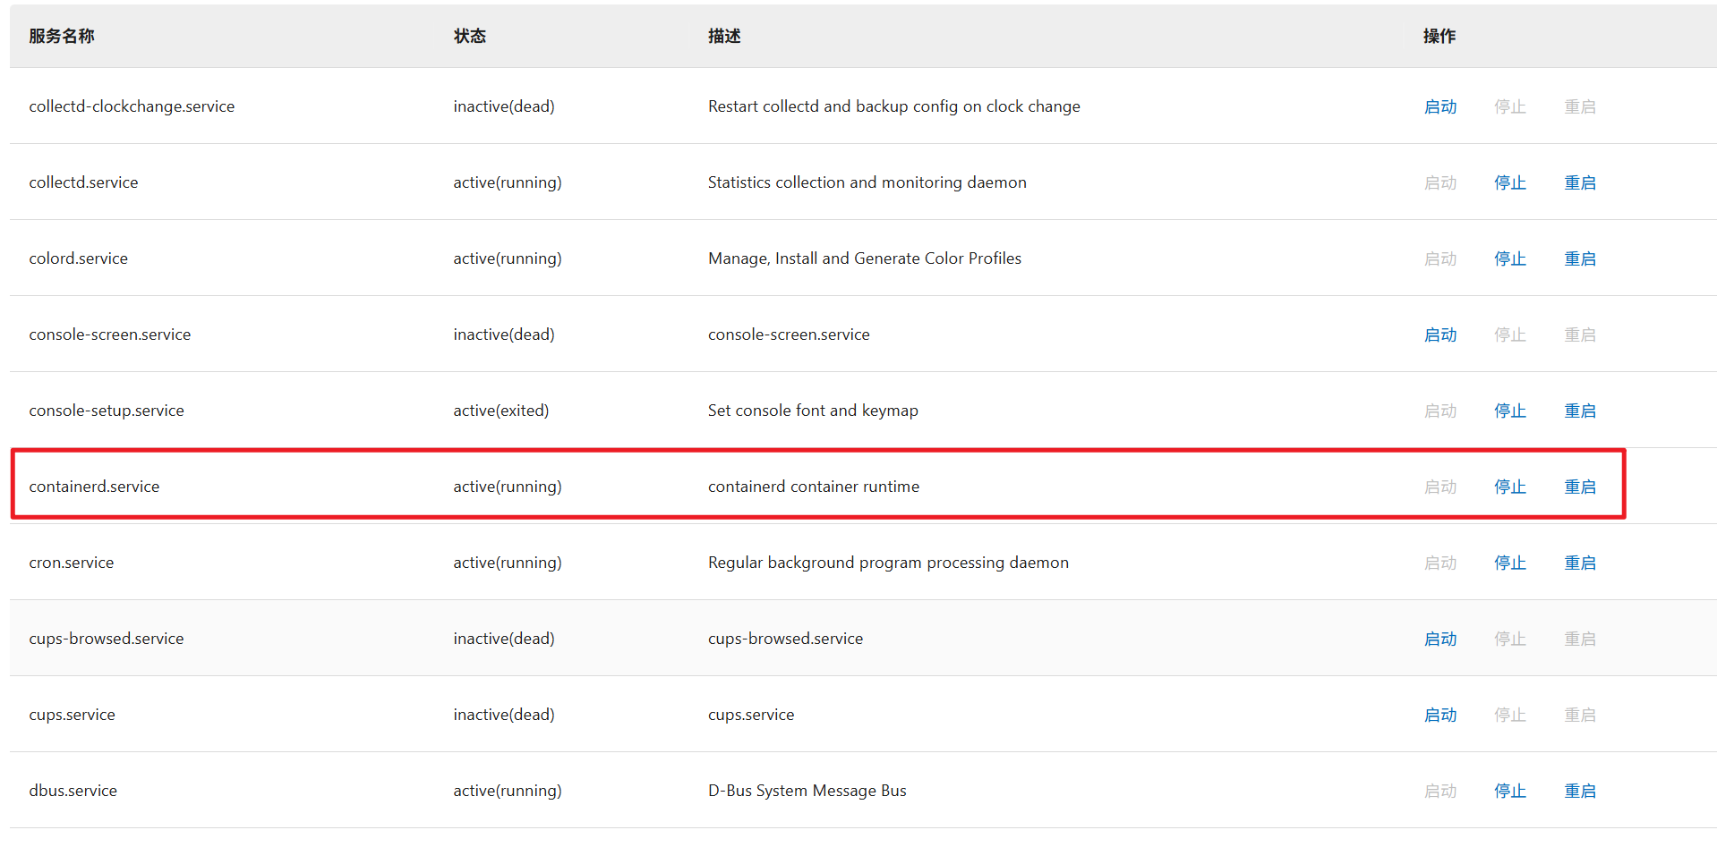This screenshot has width=1717, height=847.
Task: Restart the colord.service service
Action: coord(1579,258)
